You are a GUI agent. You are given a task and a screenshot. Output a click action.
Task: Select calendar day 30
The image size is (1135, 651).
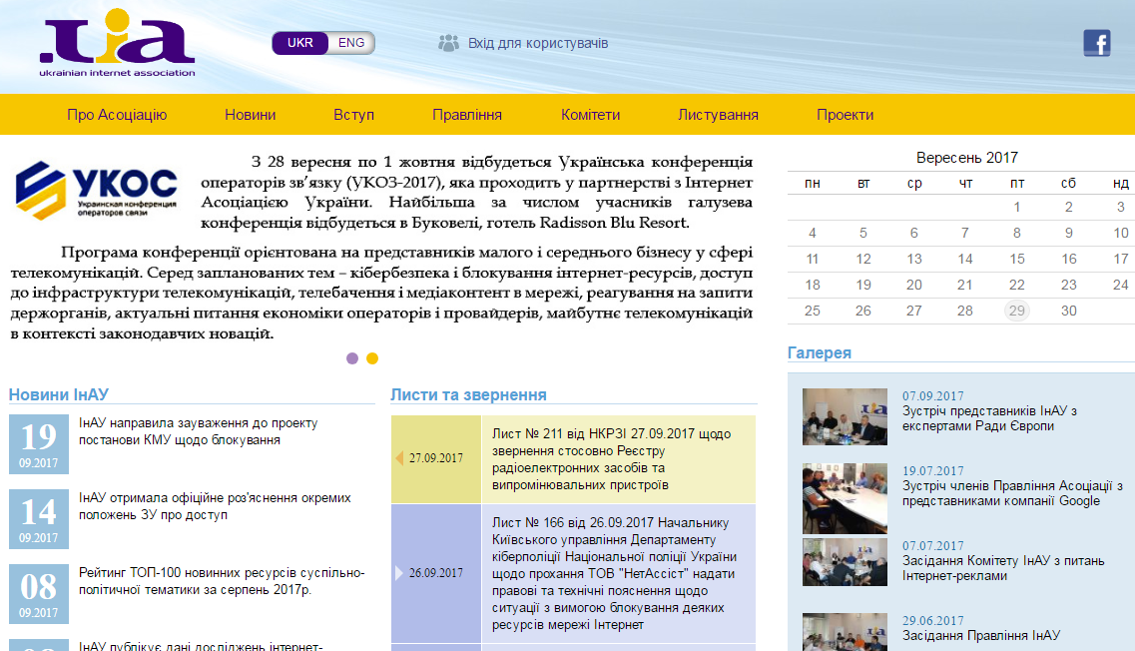pos(1069,312)
